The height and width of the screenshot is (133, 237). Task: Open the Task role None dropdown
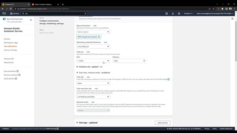click(93, 83)
